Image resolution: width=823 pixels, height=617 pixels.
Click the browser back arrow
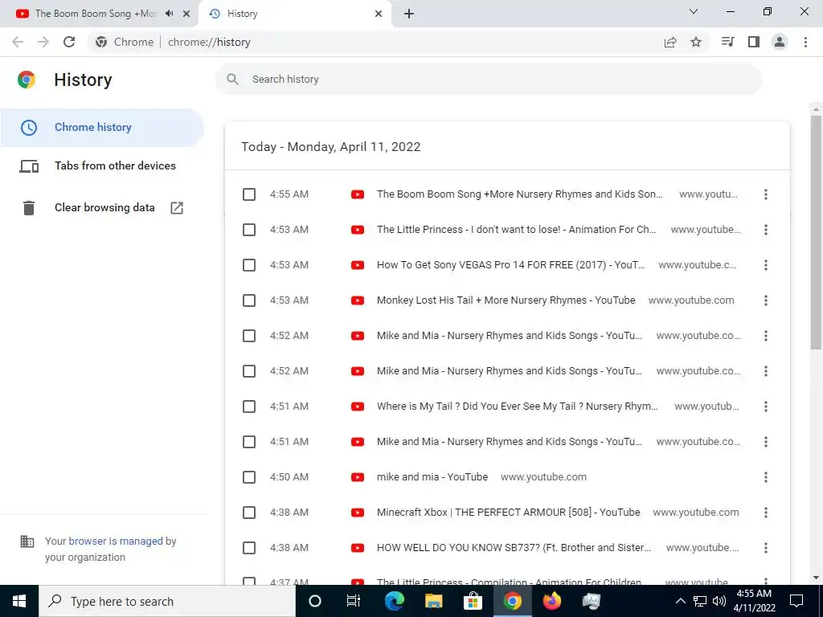tap(18, 42)
